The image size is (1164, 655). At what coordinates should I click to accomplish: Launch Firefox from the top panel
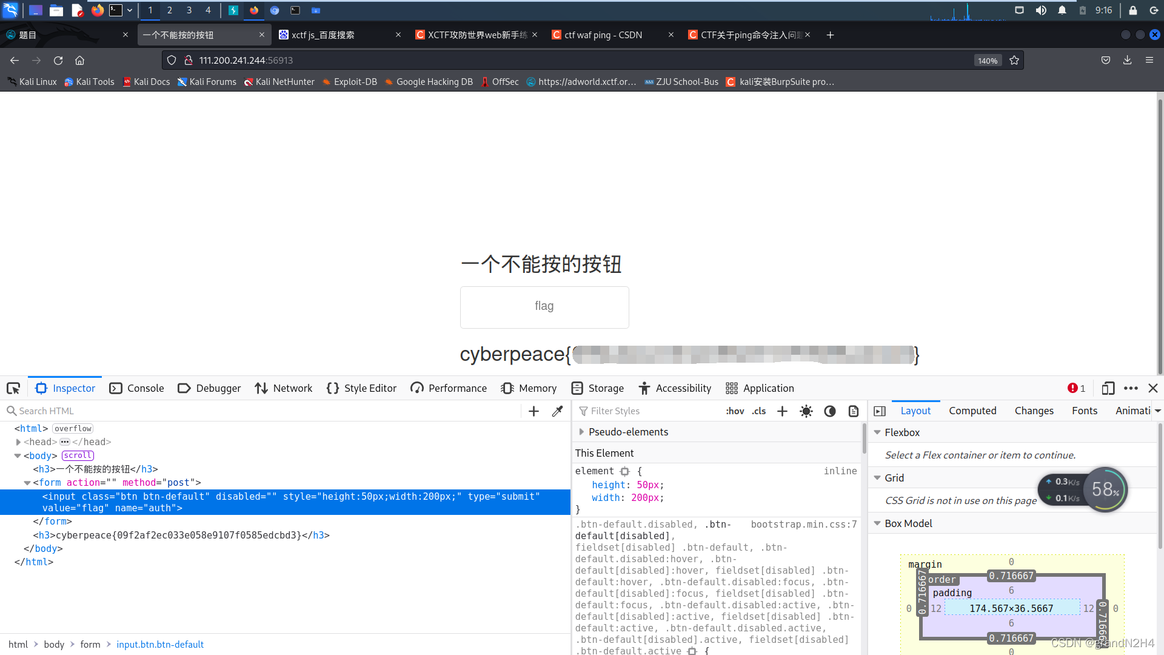point(97,10)
